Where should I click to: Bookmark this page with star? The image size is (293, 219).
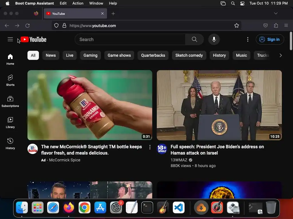pos(237,25)
